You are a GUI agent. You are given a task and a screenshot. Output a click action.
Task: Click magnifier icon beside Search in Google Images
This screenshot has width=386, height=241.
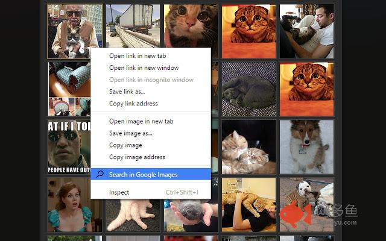click(100, 174)
